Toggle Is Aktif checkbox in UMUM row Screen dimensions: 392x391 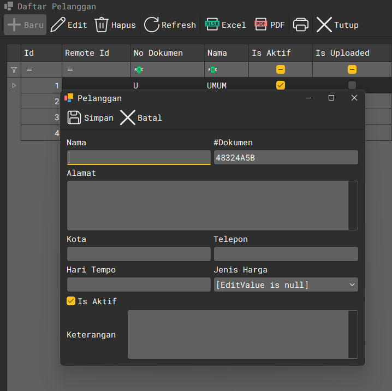pyautogui.click(x=281, y=85)
